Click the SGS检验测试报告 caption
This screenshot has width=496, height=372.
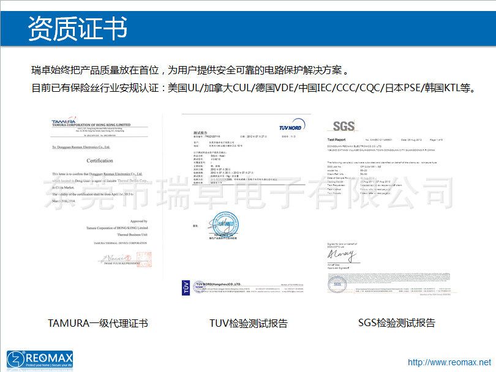[396, 322]
